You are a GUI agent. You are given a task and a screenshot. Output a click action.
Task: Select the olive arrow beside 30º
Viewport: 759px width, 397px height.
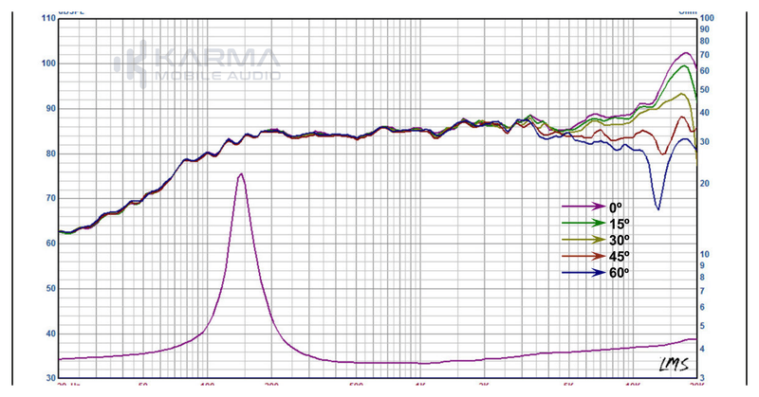pyautogui.click(x=583, y=240)
